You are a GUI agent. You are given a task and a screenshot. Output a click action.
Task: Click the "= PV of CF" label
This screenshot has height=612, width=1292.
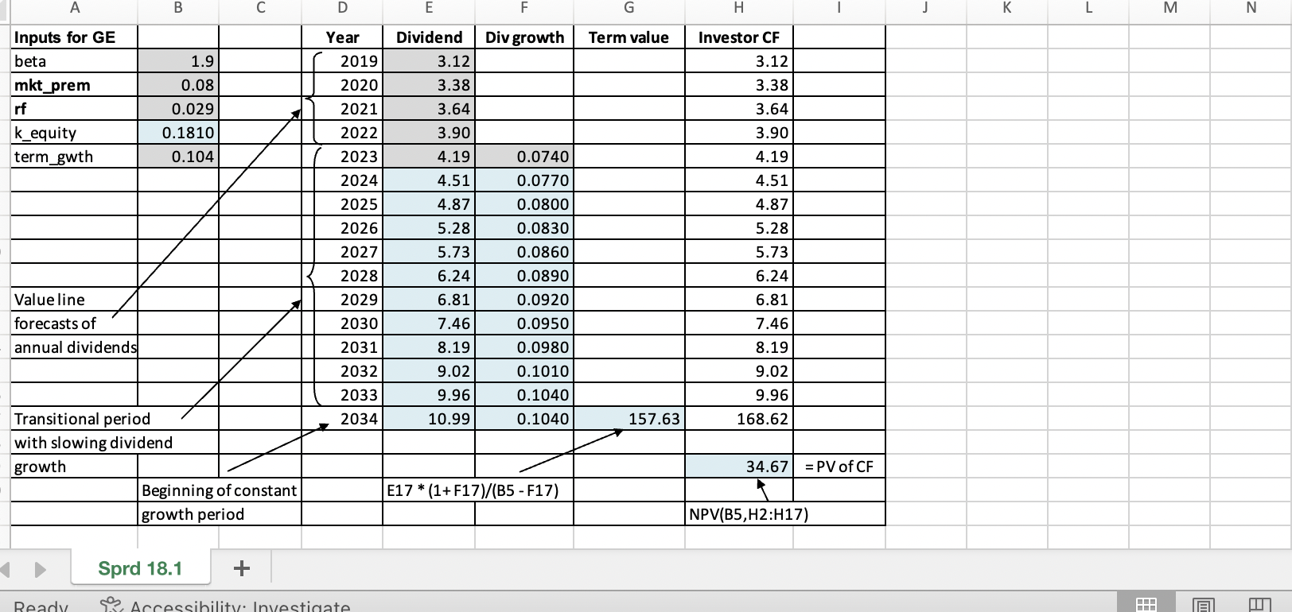(x=839, y=467)
